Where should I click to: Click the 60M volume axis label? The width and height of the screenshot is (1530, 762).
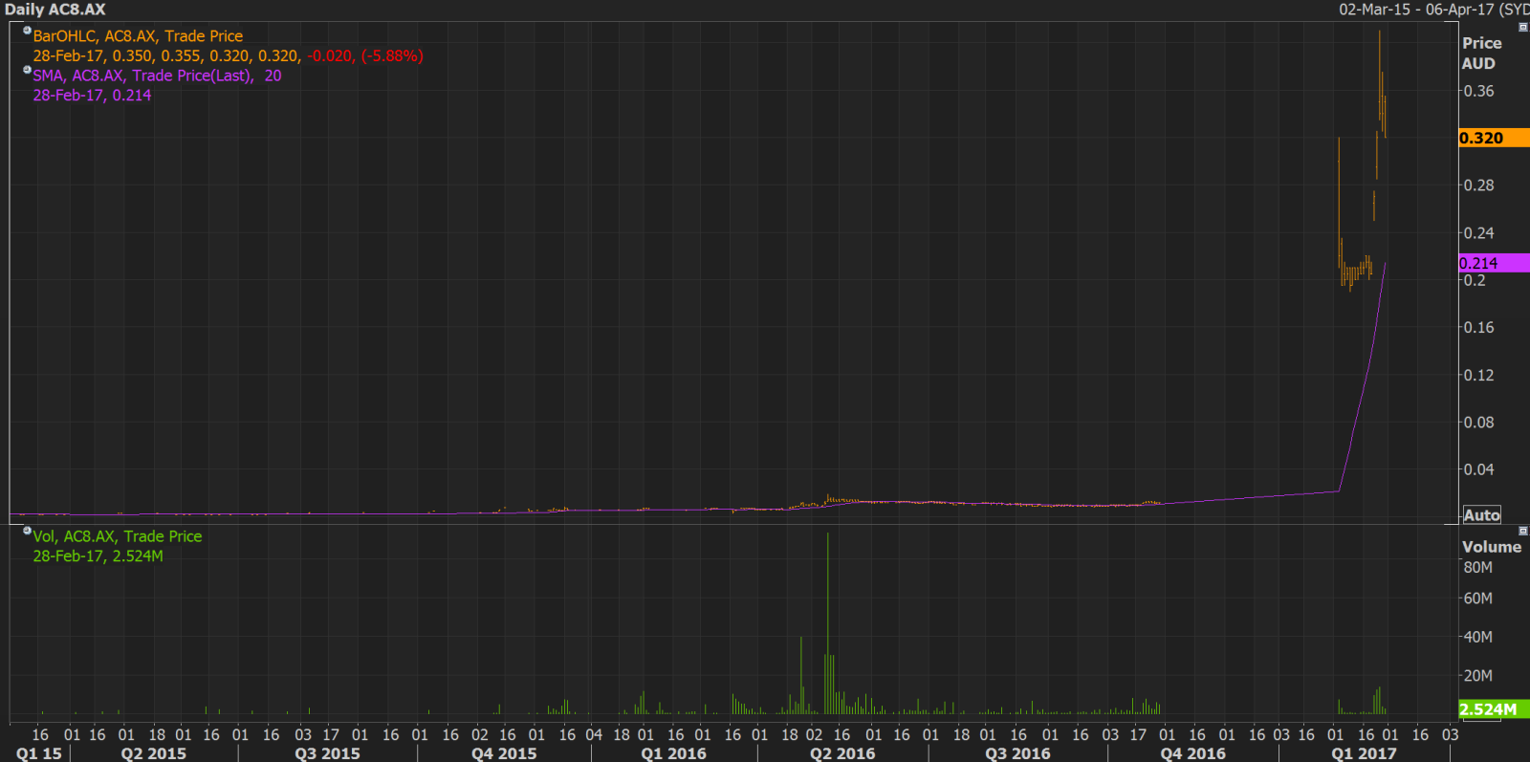click(1478, 599)
